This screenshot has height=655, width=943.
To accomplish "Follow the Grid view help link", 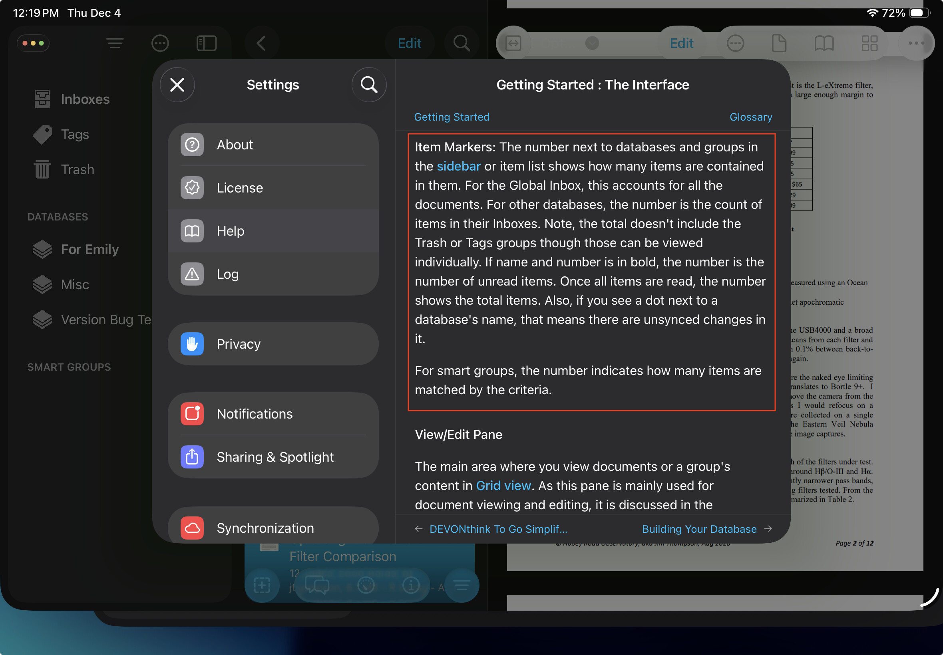I will click(503, 486).
